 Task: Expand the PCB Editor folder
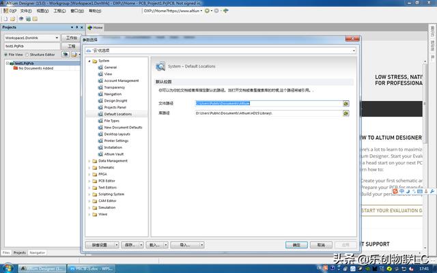pos(89,181)
